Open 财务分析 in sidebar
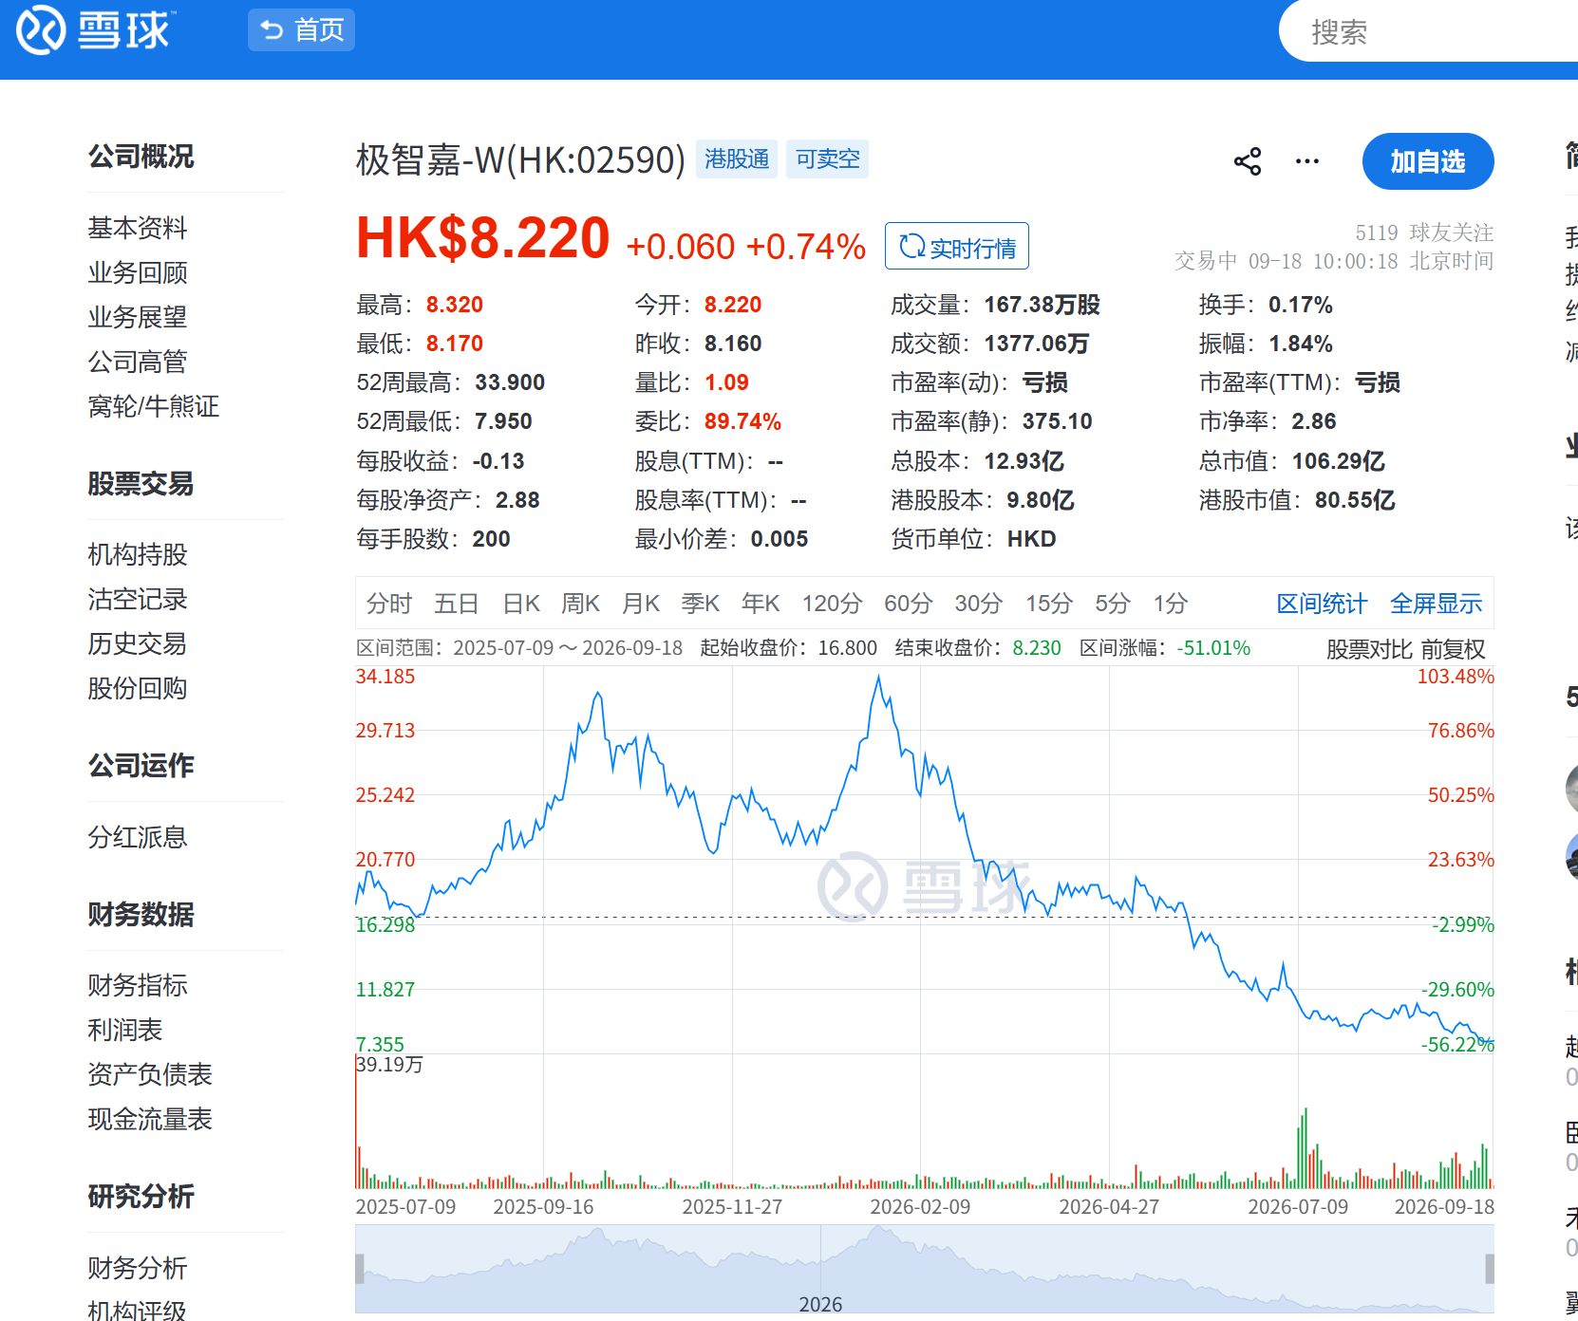1578x1321 pixels. 138,1268
